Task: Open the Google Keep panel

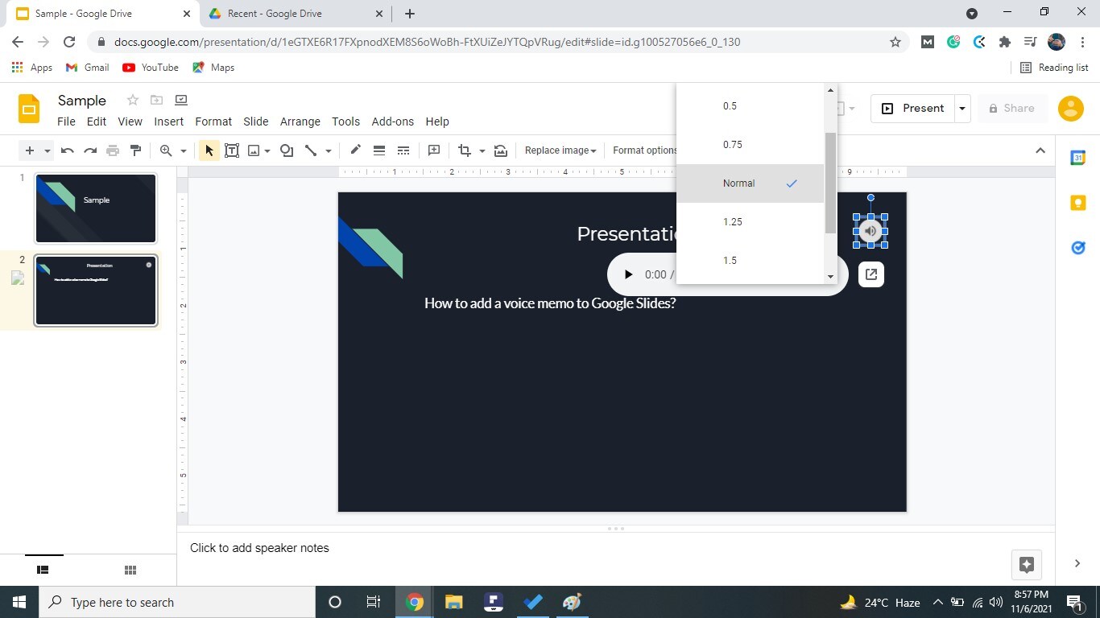Action: click(x=1077, y=202)
